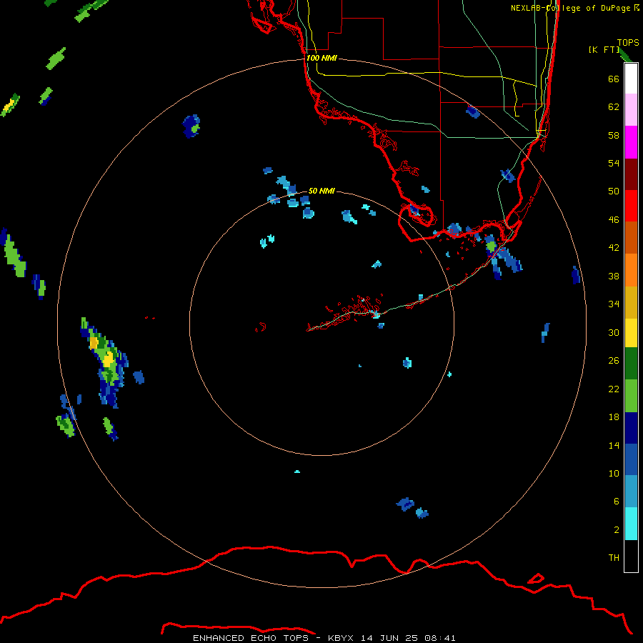The height and width of the screenshot is (643, 643).
Task: Click the legend value "30"
Action: tap(614, 332)
